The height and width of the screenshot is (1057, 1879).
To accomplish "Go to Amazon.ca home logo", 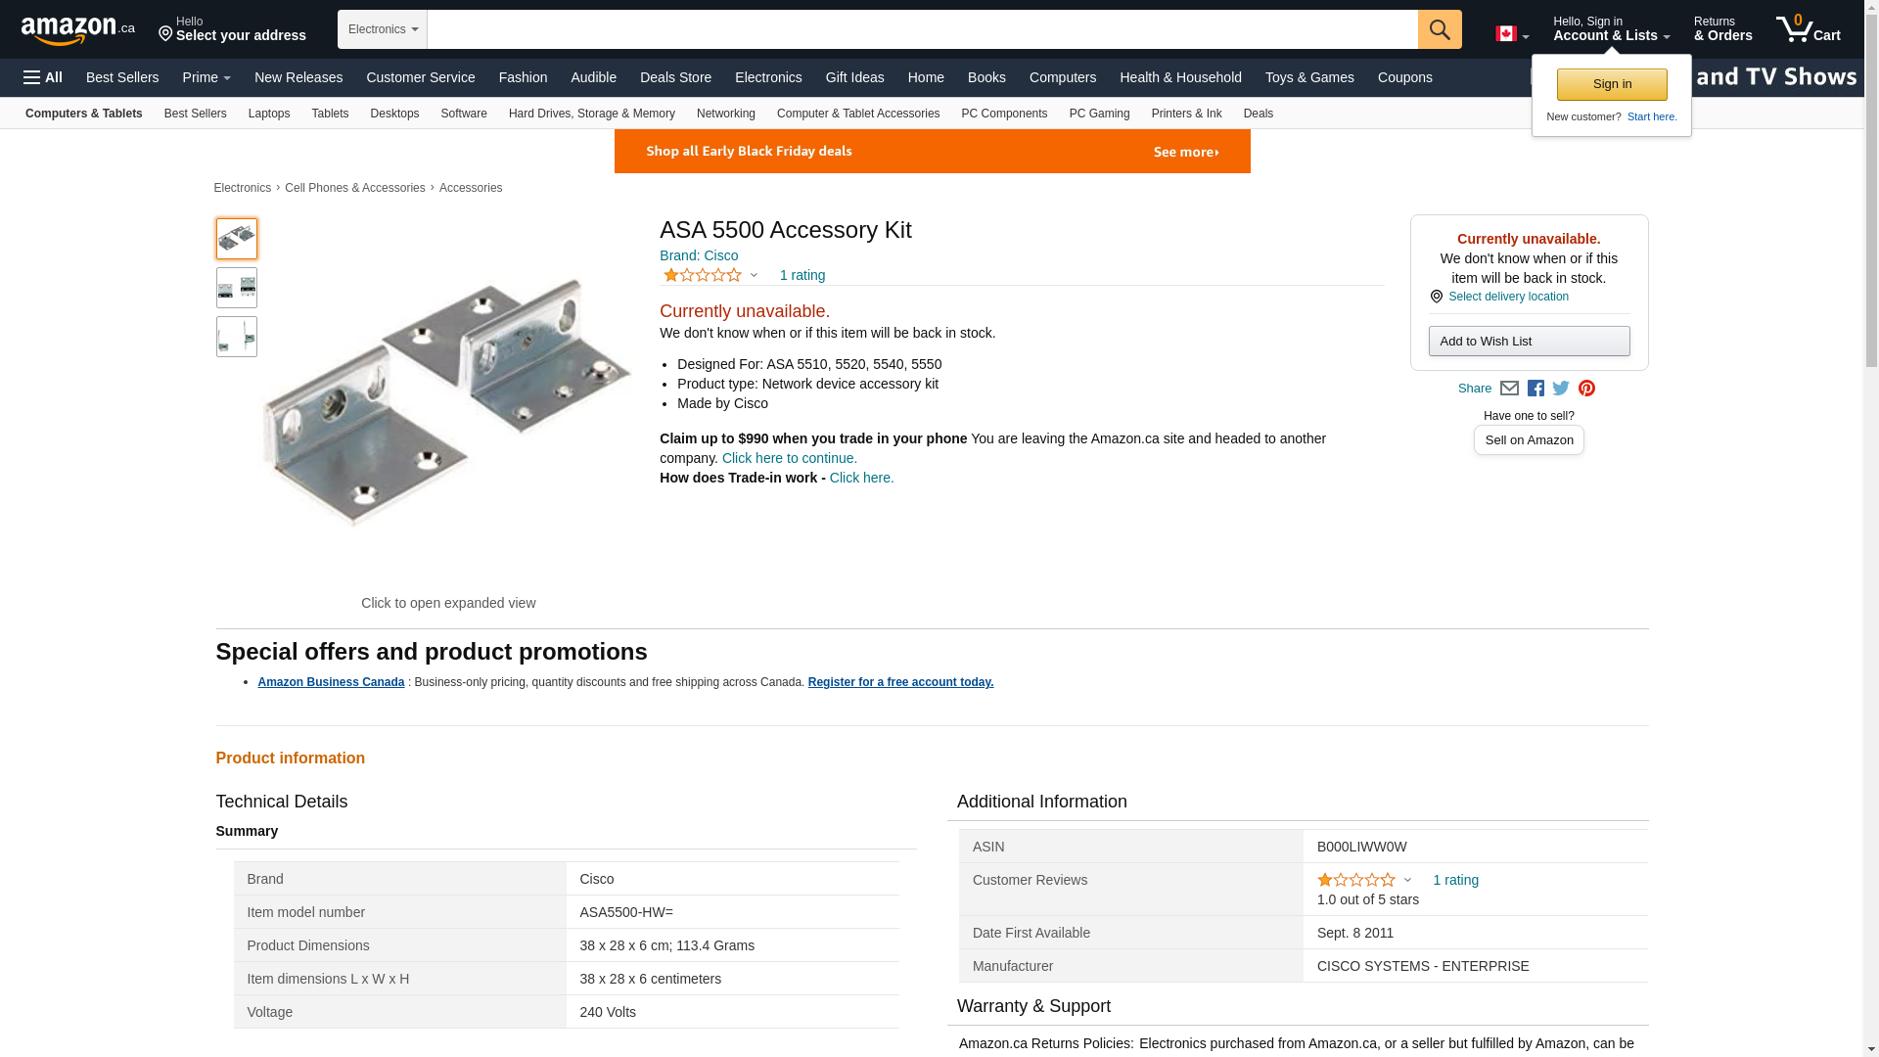I will click(x=78, y=29).
